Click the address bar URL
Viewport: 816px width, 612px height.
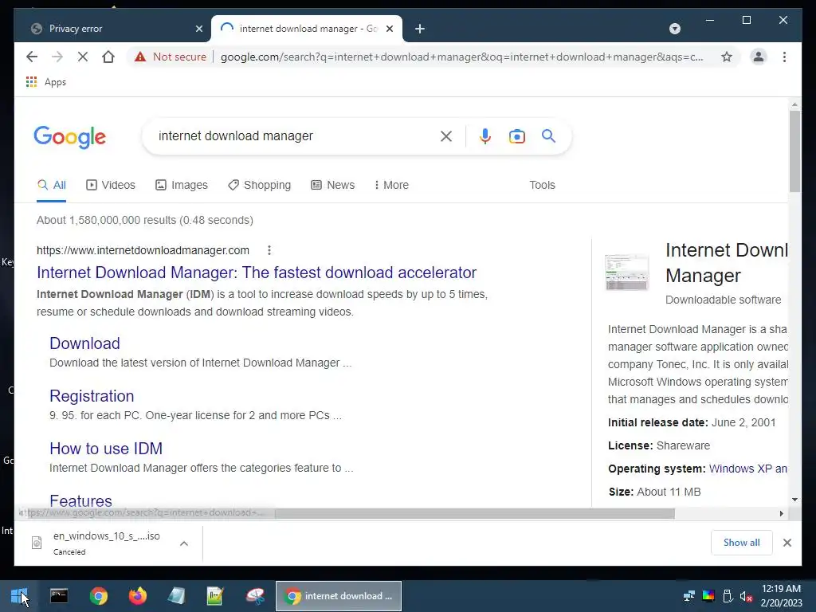461,57
